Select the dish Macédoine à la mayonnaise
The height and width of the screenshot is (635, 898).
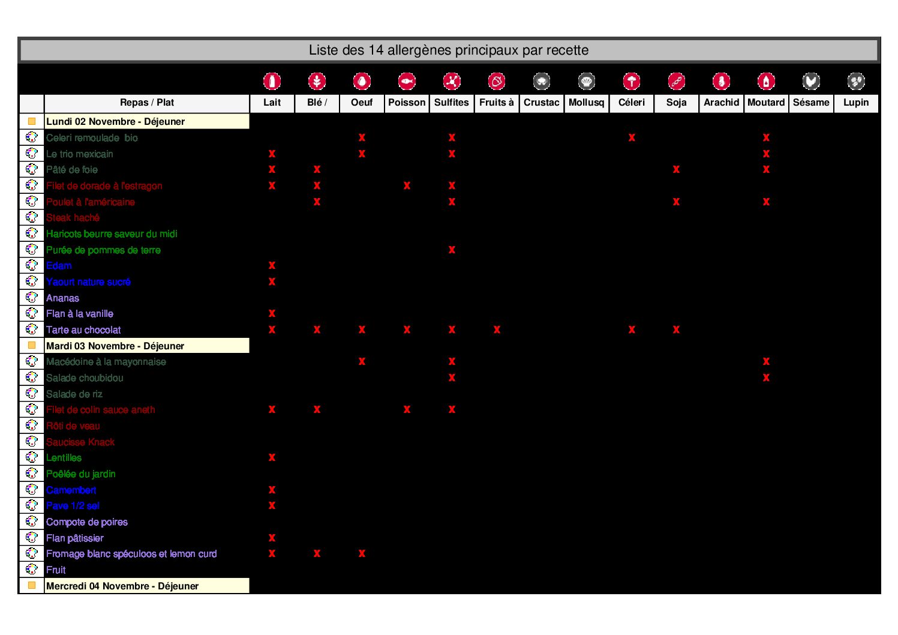tap(106, 361)
